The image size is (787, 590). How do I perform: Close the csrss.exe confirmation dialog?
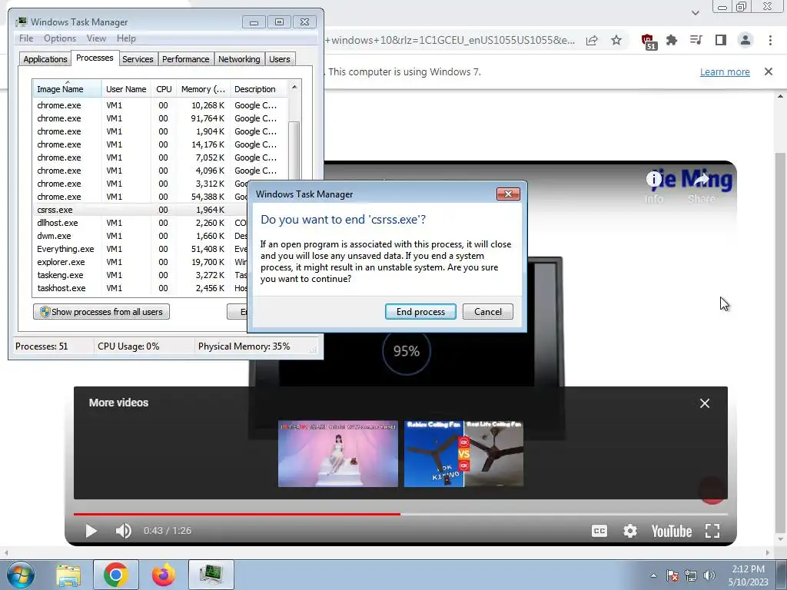coord(508,194)
